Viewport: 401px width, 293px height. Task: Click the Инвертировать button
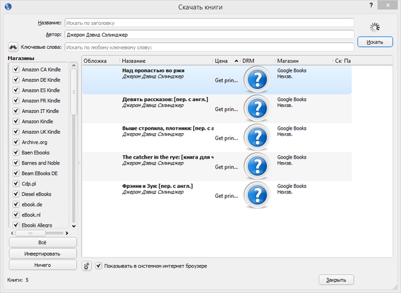point(43,254)
